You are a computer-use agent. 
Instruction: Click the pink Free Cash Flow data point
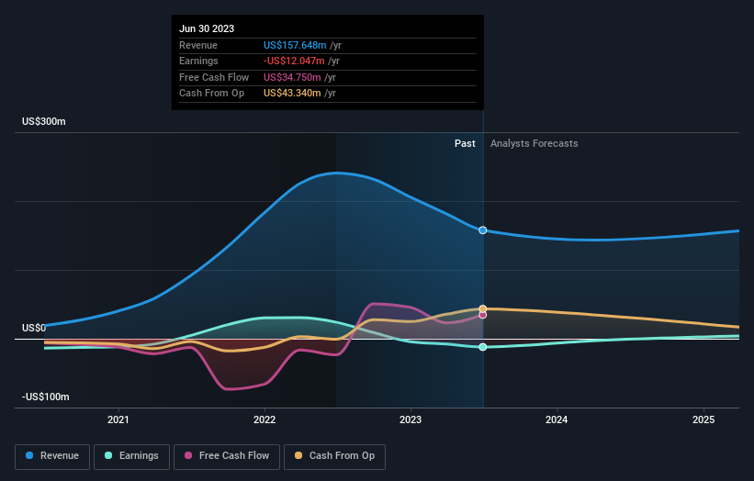(x=483, y=315)
